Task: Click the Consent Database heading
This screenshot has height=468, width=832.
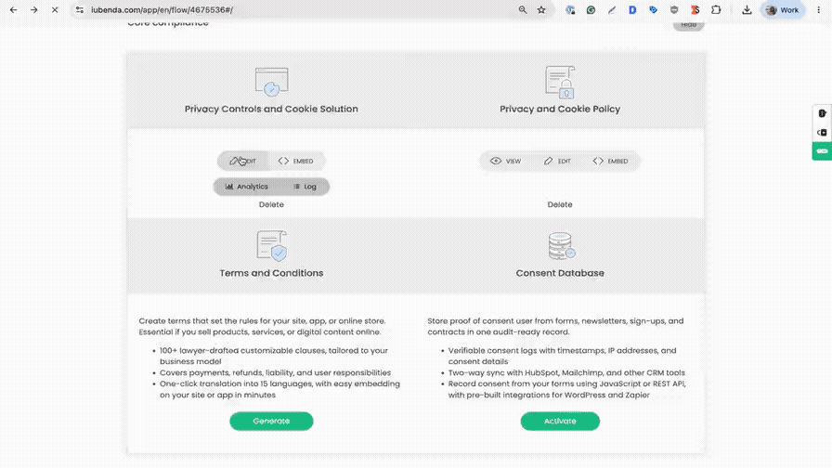Action: click(560, 273)
